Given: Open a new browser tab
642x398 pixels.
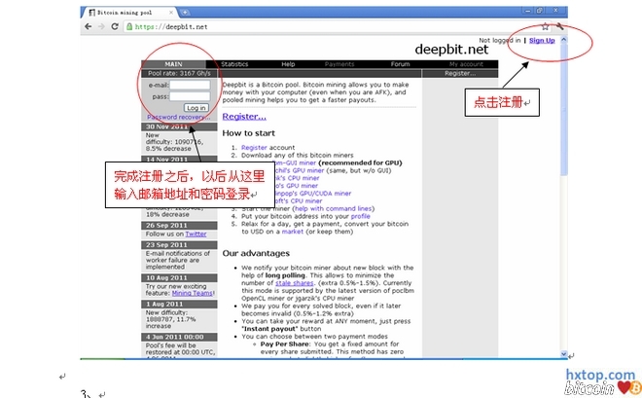Looking at the screenshot, I should pyautogui.click(x=184, y=12).
